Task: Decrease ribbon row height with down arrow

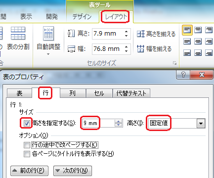Action: pyautogui.click(x=126, y=36)
